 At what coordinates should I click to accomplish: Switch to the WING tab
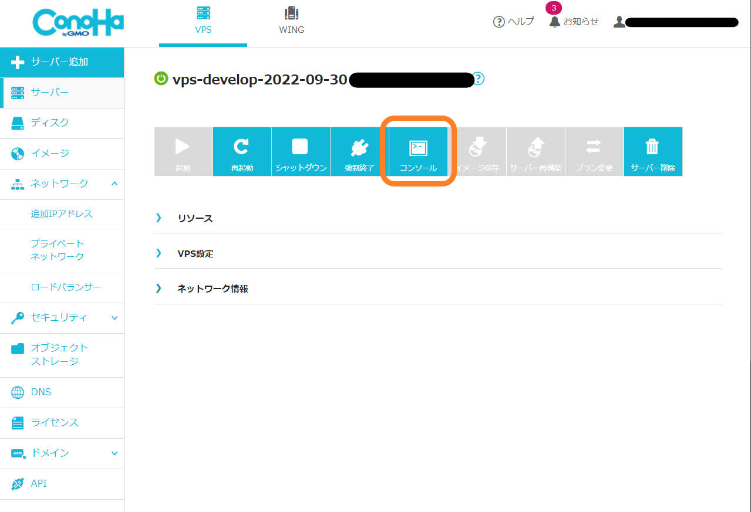[x=291, y=21]
